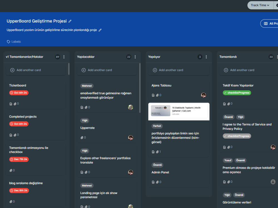
Task: Open Yapılıyor column three-dot menu
Action: (206, 57)
